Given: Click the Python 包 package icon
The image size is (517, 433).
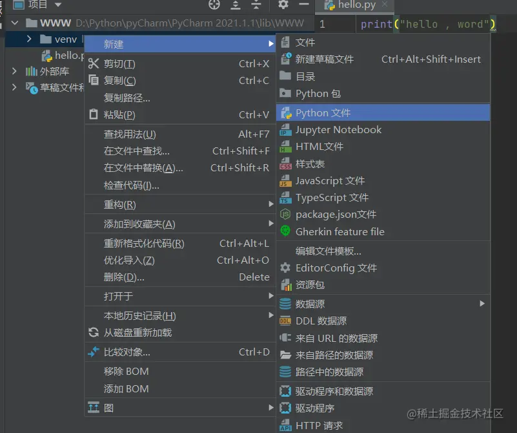Looking at the screenshot, I should 285,93.
